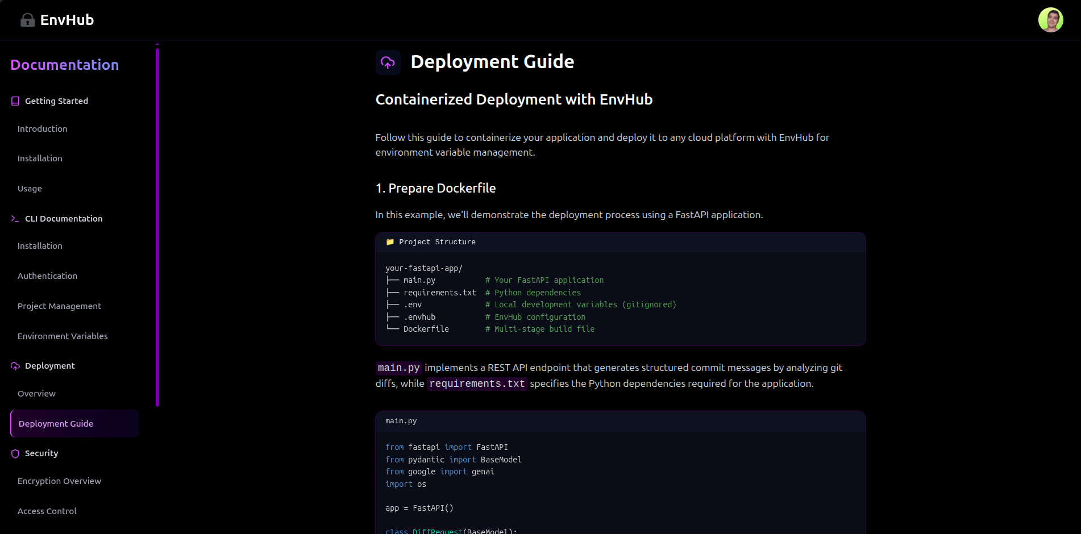The width and height of the screenshot is (1081, 534).
Task: Select the Security section heading
Action: point(41,453)
